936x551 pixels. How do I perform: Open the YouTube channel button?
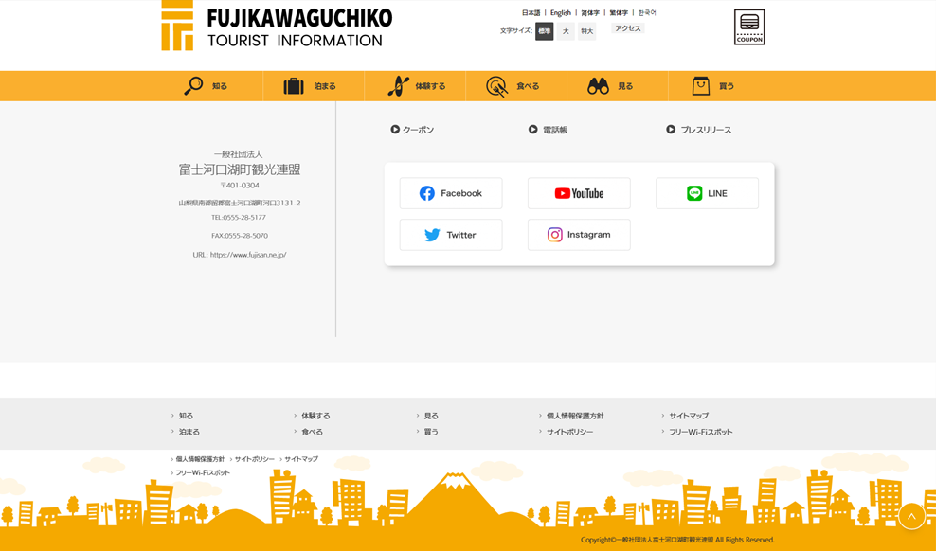pyautogui.click(x=579, y=193)
